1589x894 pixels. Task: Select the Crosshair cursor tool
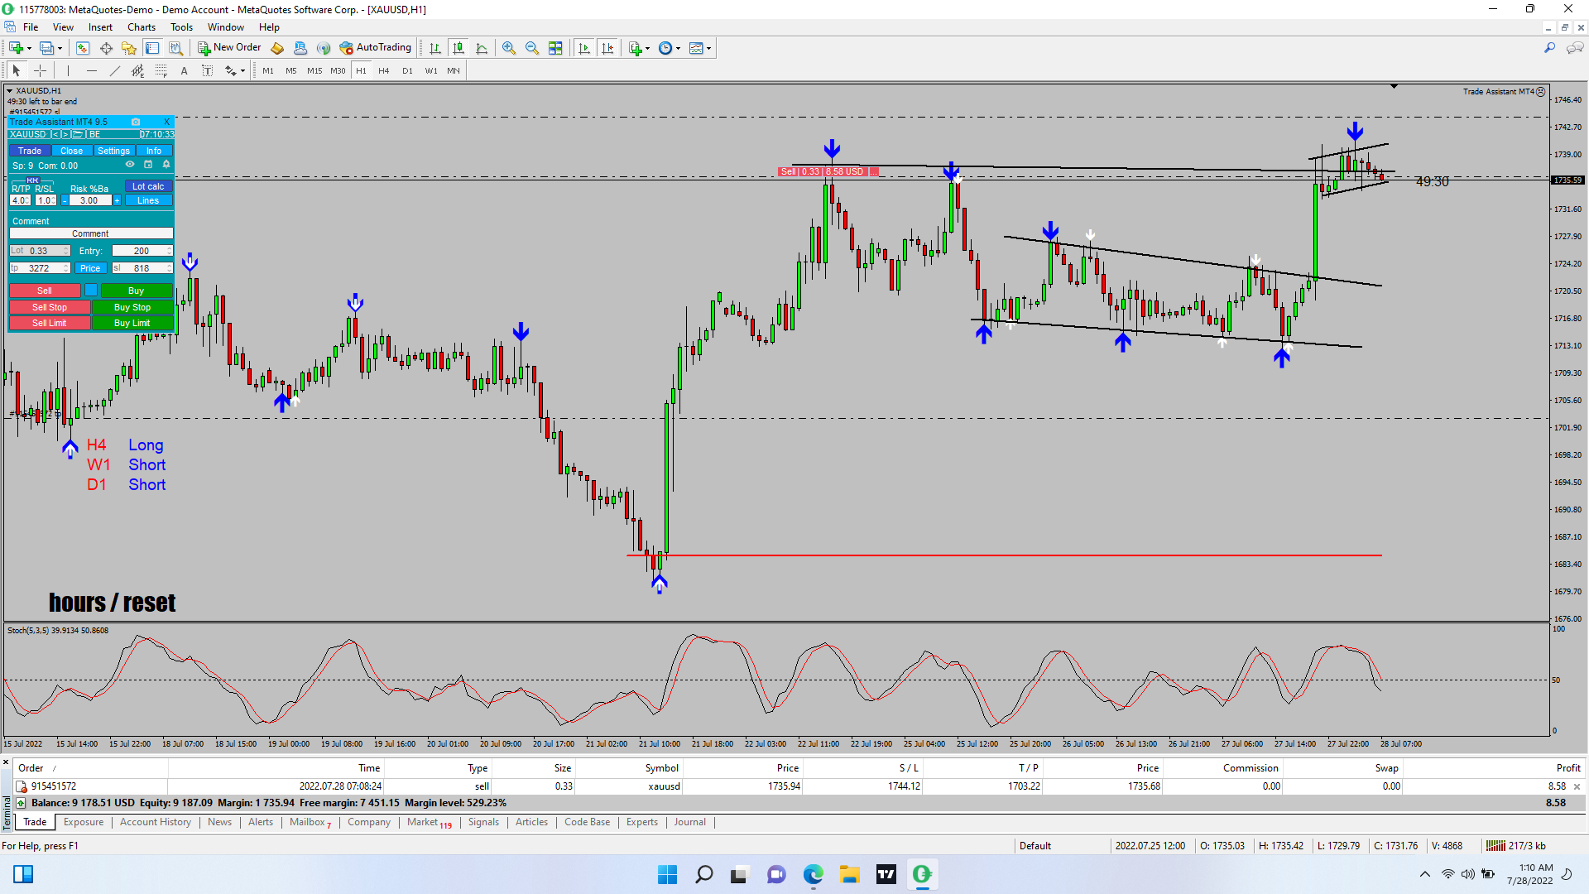(x=40, y=71)
